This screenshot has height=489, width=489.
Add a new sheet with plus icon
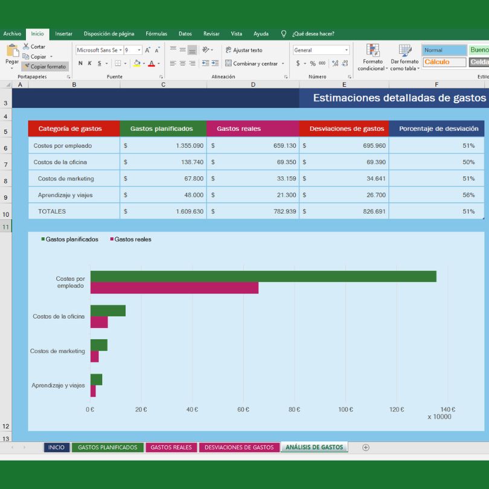365,447
